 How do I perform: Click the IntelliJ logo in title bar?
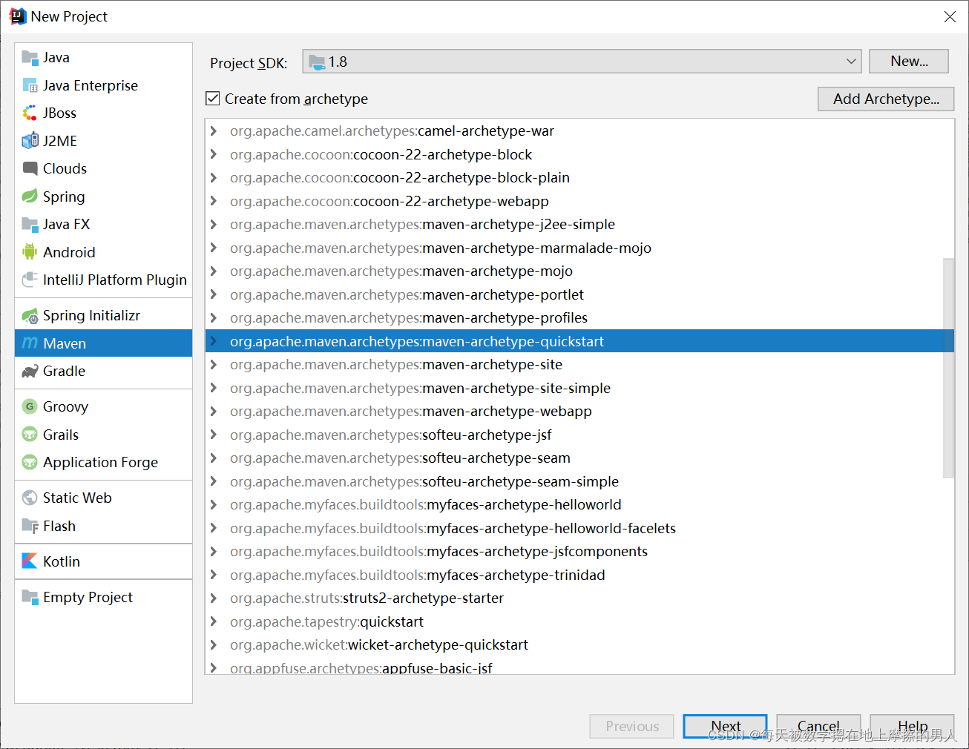(17, 16)
